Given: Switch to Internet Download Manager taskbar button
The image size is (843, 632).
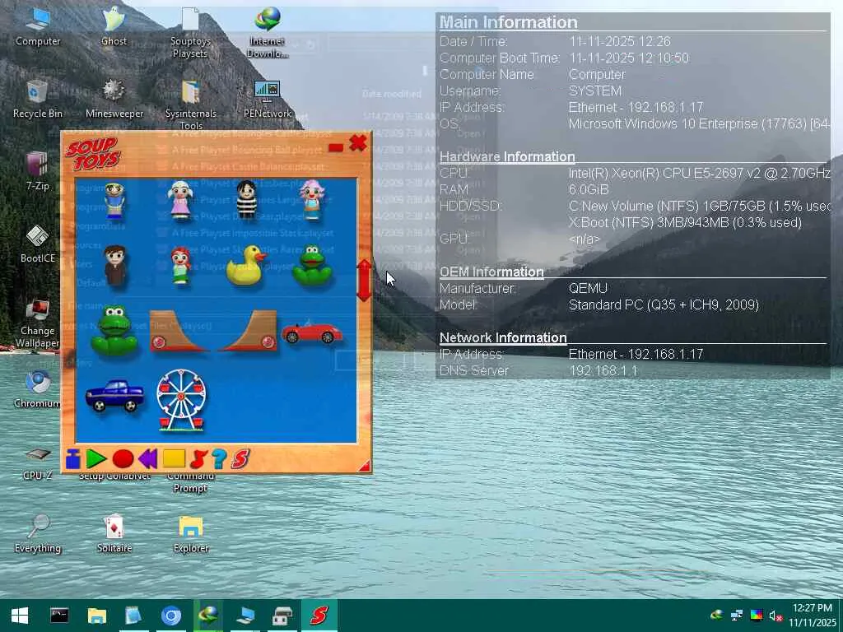Looking at the screenshot, I should [208, 616].
